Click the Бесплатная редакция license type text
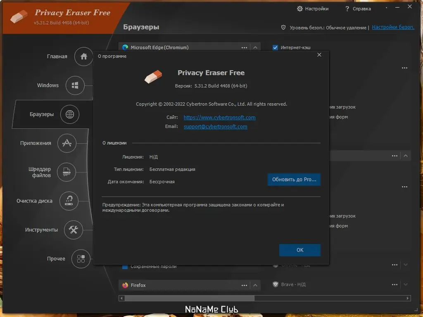This screenshot has height=317, width=423. click(172, 169)
